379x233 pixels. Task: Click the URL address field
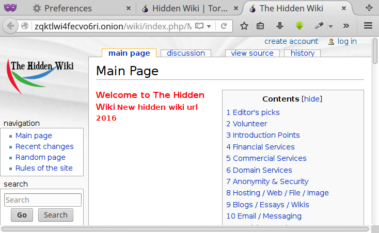pyautogui.click(x=113, y=26)
